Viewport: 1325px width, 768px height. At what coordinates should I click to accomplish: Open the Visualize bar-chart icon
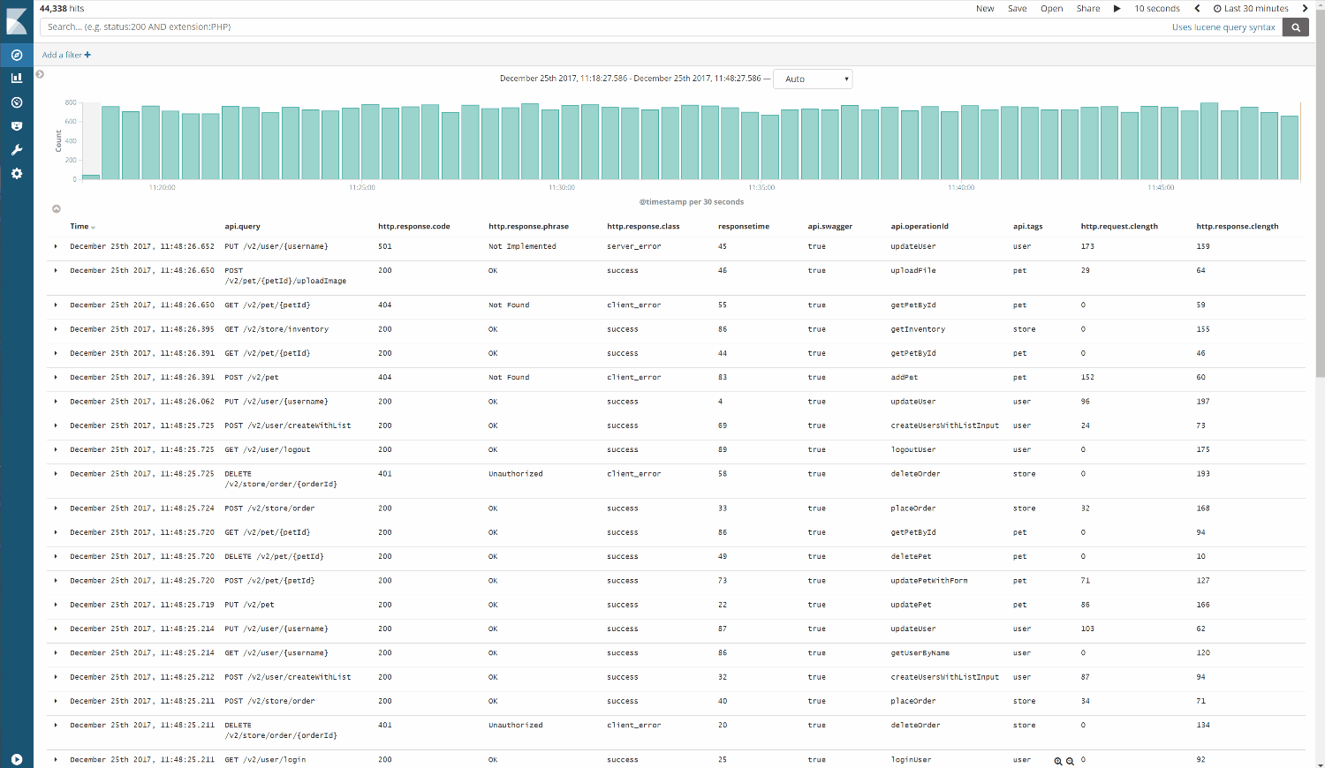click(x=16, y=78)
